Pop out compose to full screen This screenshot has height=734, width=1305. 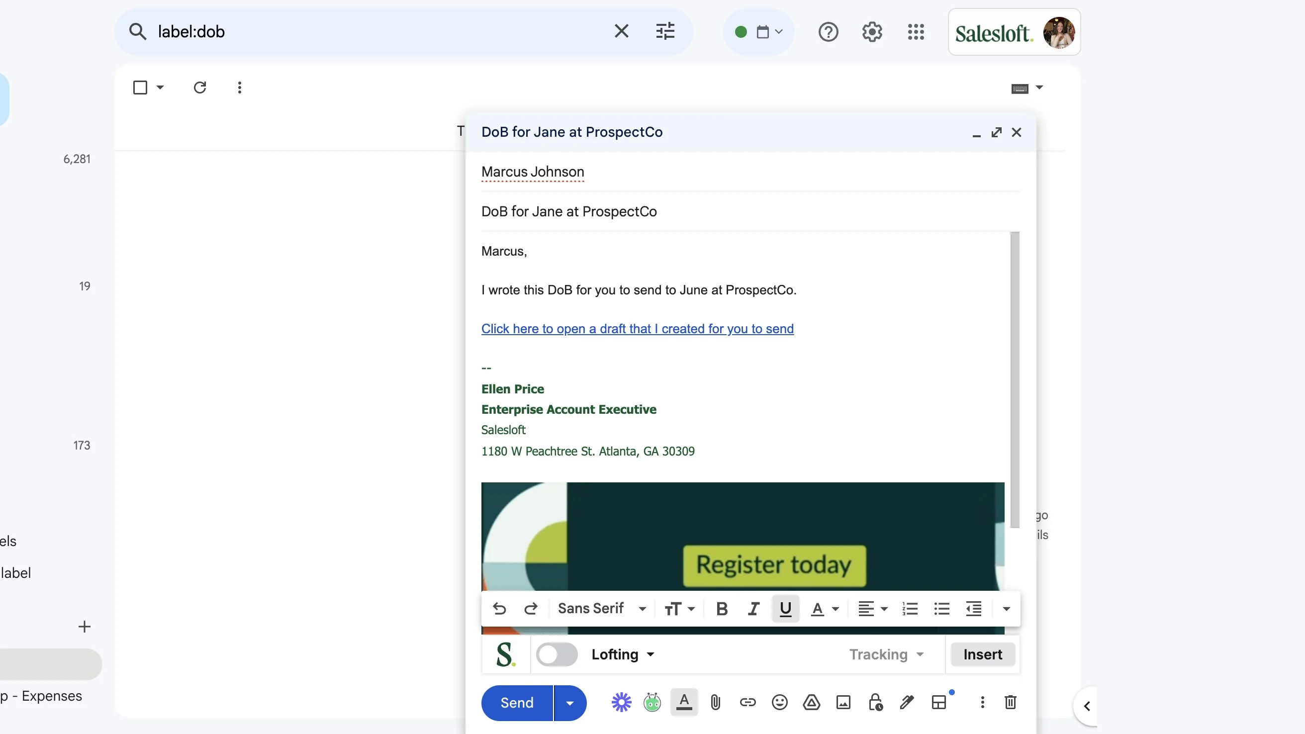click(996, 132)
